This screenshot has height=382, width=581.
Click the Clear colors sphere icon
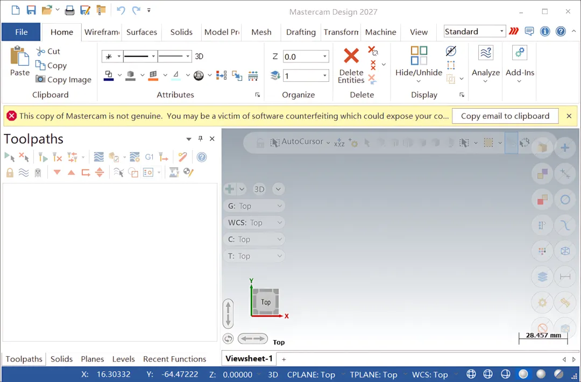point(199,75)
